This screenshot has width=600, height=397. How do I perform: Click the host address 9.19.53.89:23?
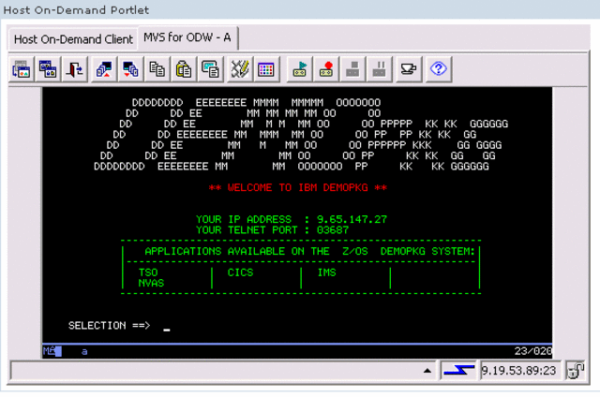click(x=518, y=370)
